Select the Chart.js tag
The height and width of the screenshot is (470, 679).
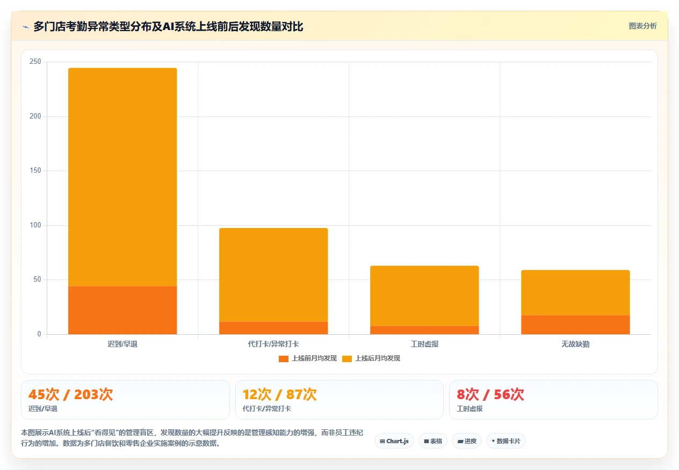[x=394, y=441]
